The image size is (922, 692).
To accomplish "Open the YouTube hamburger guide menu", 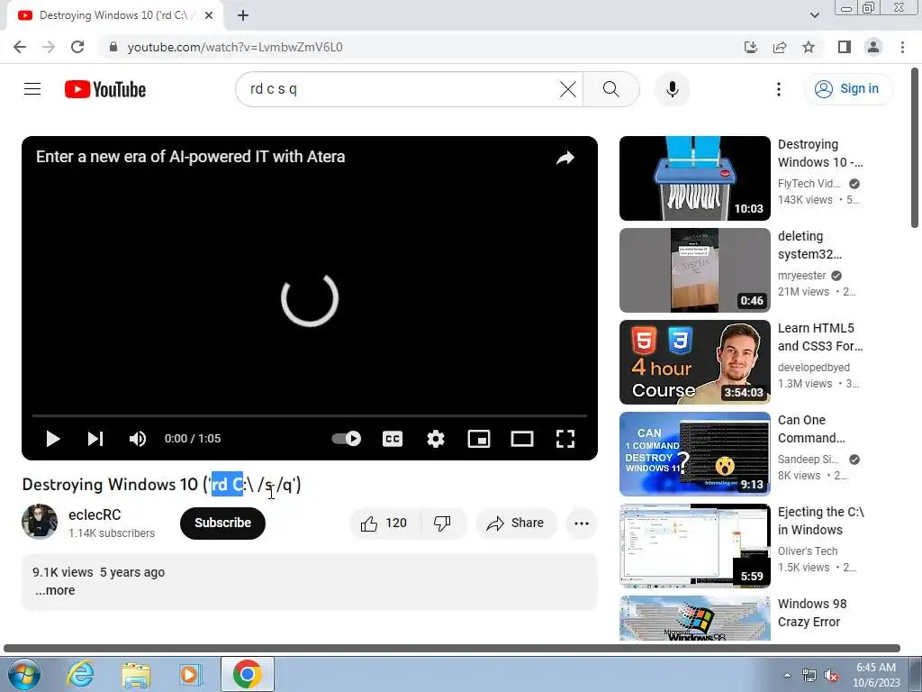I will (x=32, y=89).
